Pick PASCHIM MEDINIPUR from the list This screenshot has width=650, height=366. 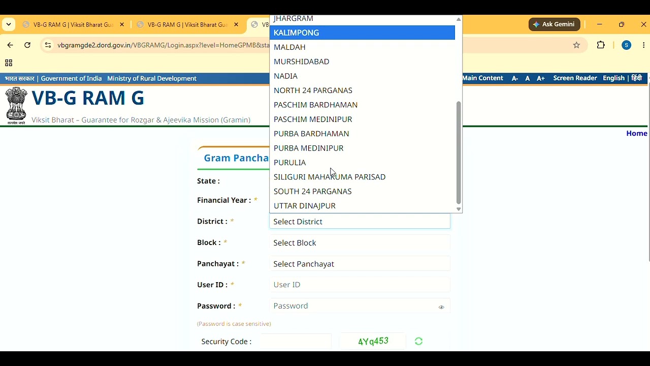tap(362, 119)
